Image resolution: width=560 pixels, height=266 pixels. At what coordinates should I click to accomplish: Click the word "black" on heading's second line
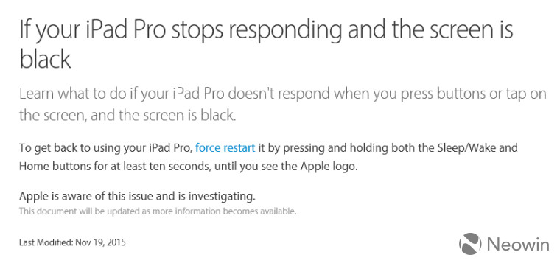click(x=45, y=58)
